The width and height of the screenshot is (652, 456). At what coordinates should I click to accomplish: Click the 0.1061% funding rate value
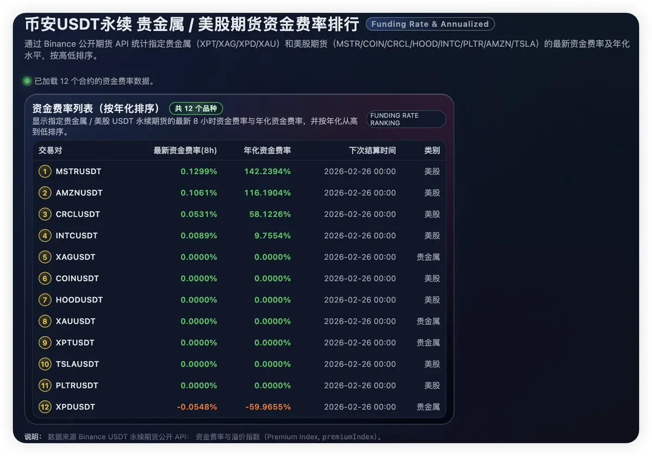(199, 193)
